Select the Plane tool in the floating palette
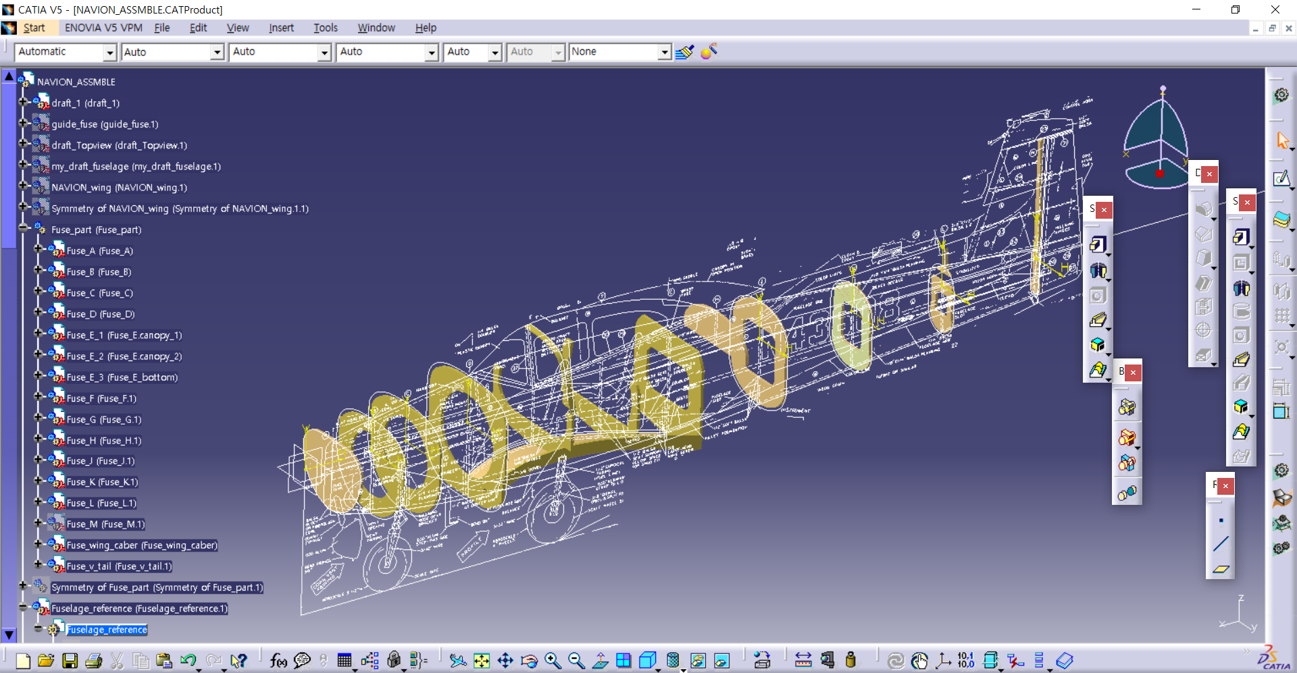The height and width of the screenshot is (673, 1297). tap(1221, 569)
